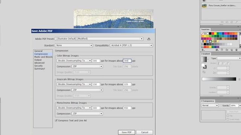Open the Swatch Options icon in Swatches panel

(222, 50)
